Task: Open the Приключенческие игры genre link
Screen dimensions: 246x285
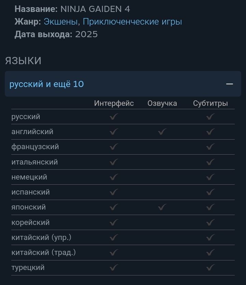Action: (x=132, y=22)
